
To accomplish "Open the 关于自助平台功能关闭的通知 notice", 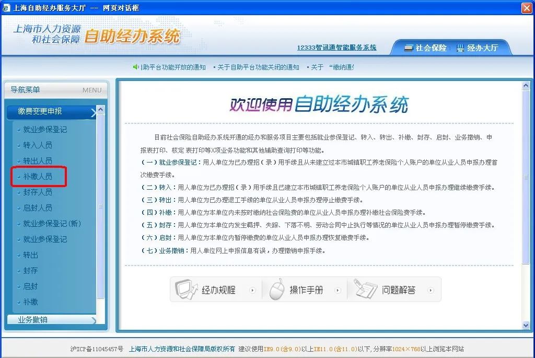I will (258, 67).
